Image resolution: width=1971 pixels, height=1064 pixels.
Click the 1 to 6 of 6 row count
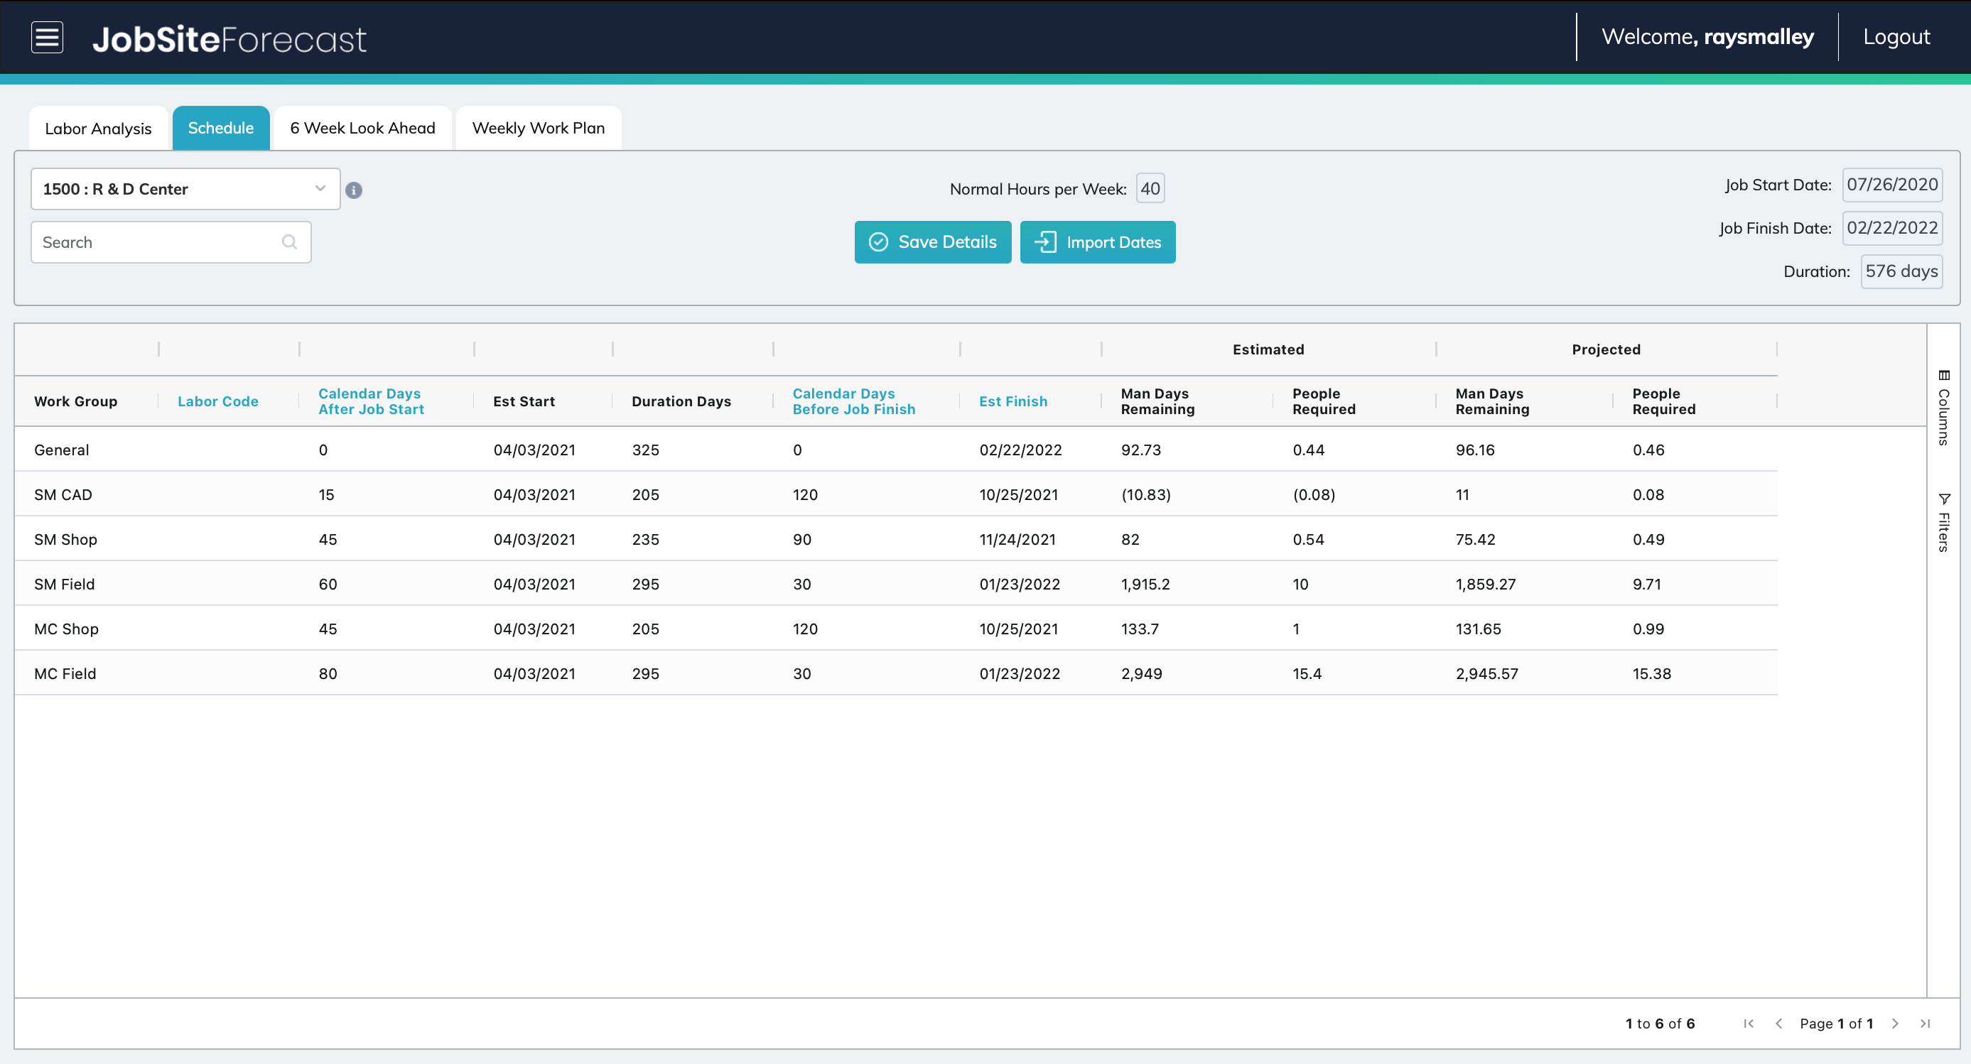[x=1660, y=1024]
